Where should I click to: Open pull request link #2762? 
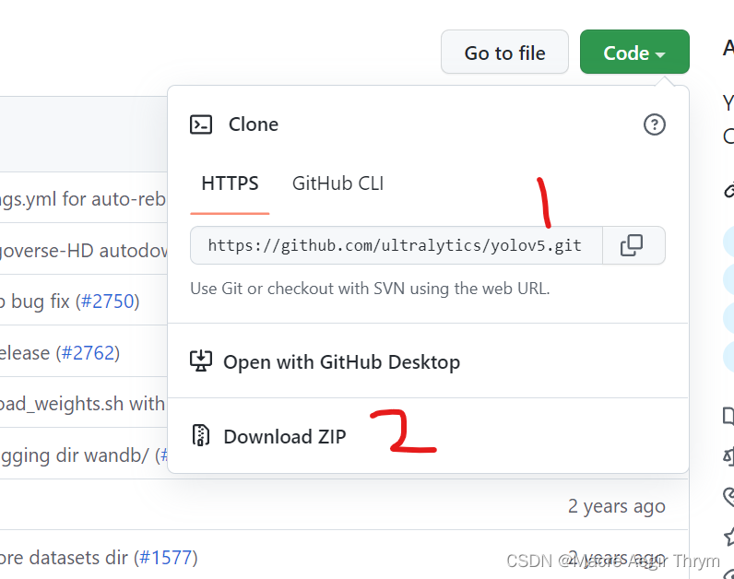[x=88, y=353]
